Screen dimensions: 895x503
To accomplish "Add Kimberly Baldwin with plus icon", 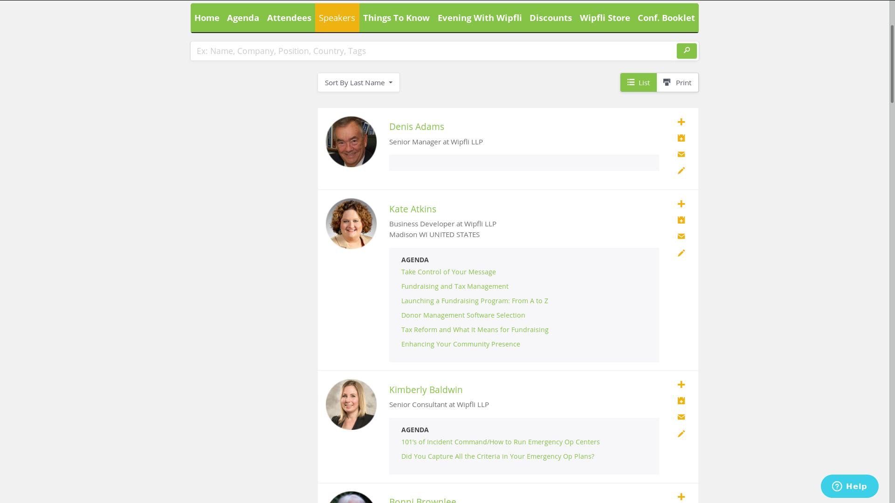I will 681,385.
